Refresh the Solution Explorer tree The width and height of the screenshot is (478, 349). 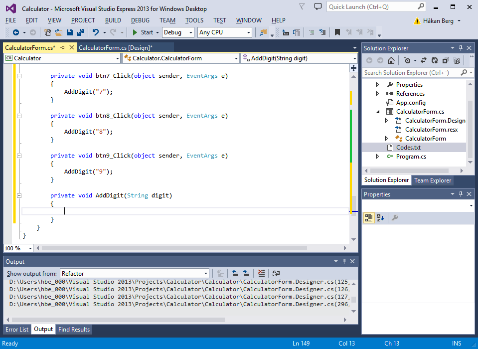(435, 60)
